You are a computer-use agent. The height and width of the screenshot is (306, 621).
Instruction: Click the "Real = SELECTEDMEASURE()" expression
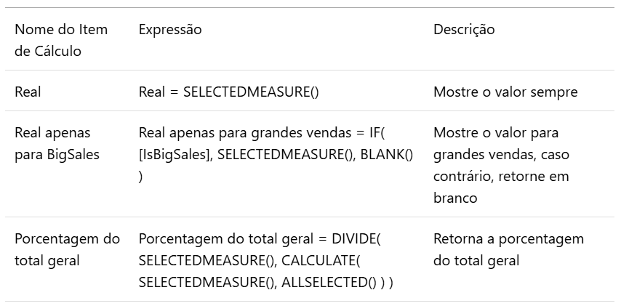click(x=228, y=92)
